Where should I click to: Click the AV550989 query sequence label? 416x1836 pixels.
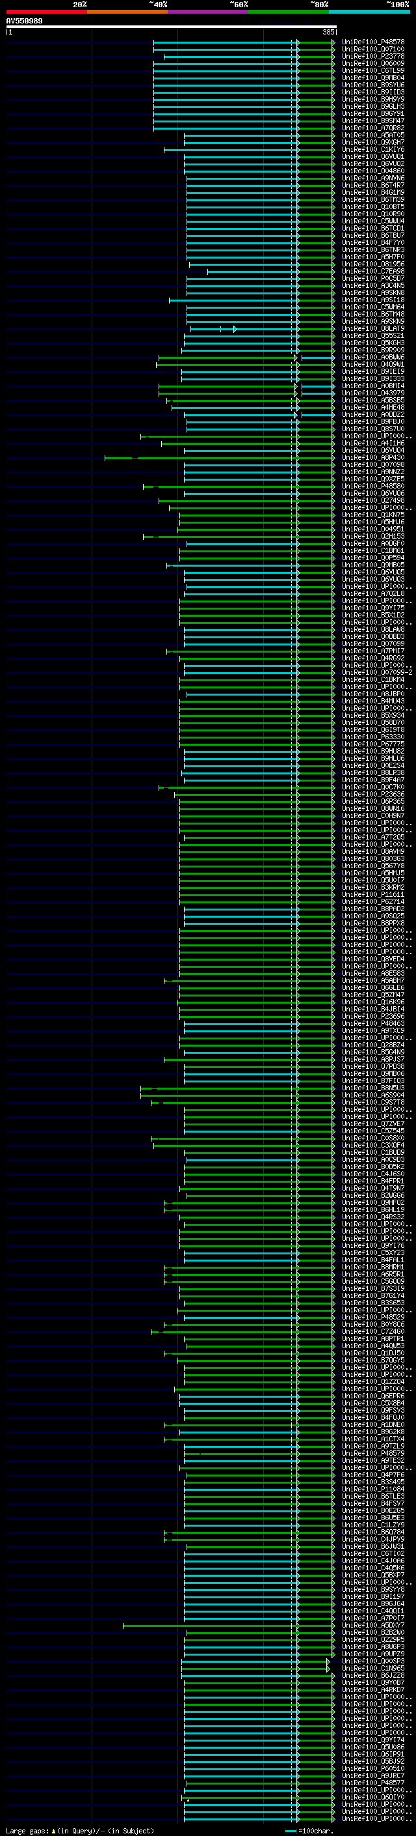pyautogui.click(x=24, y=21)
